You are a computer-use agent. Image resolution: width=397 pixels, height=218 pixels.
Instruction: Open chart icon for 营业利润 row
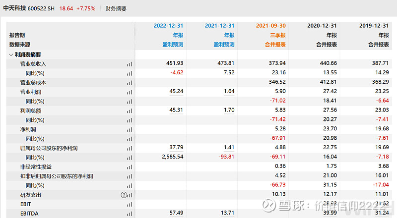pyautogui.click(x=130, y=92)
